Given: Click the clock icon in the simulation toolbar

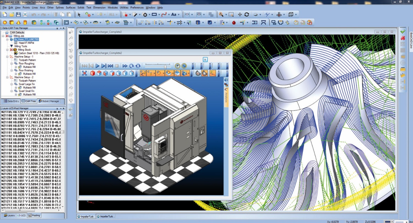Looking at the screenshot, I should point(177,66).
